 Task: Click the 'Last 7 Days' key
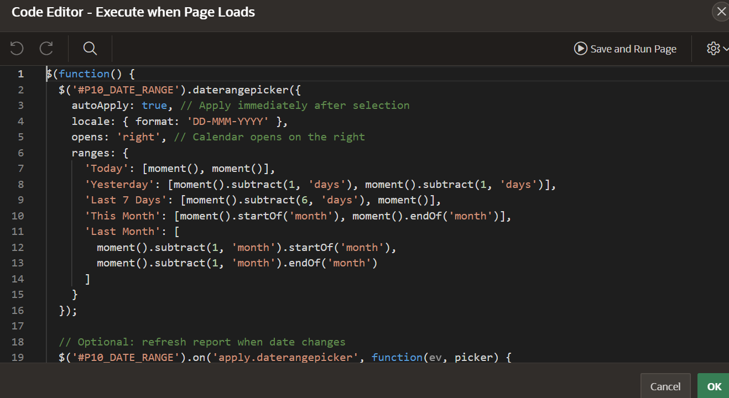(x=126, y=200)
